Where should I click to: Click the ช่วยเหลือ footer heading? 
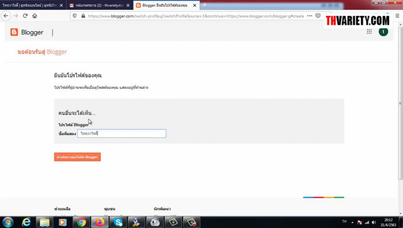tap(62, 209)
